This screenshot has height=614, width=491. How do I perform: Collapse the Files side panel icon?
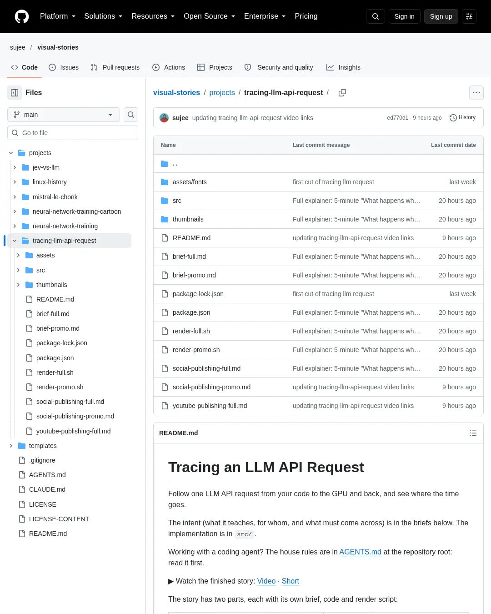(15, 93)
